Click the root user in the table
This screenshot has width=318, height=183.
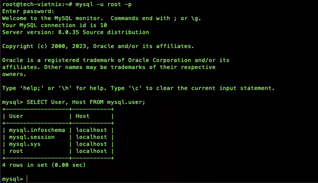16,151
